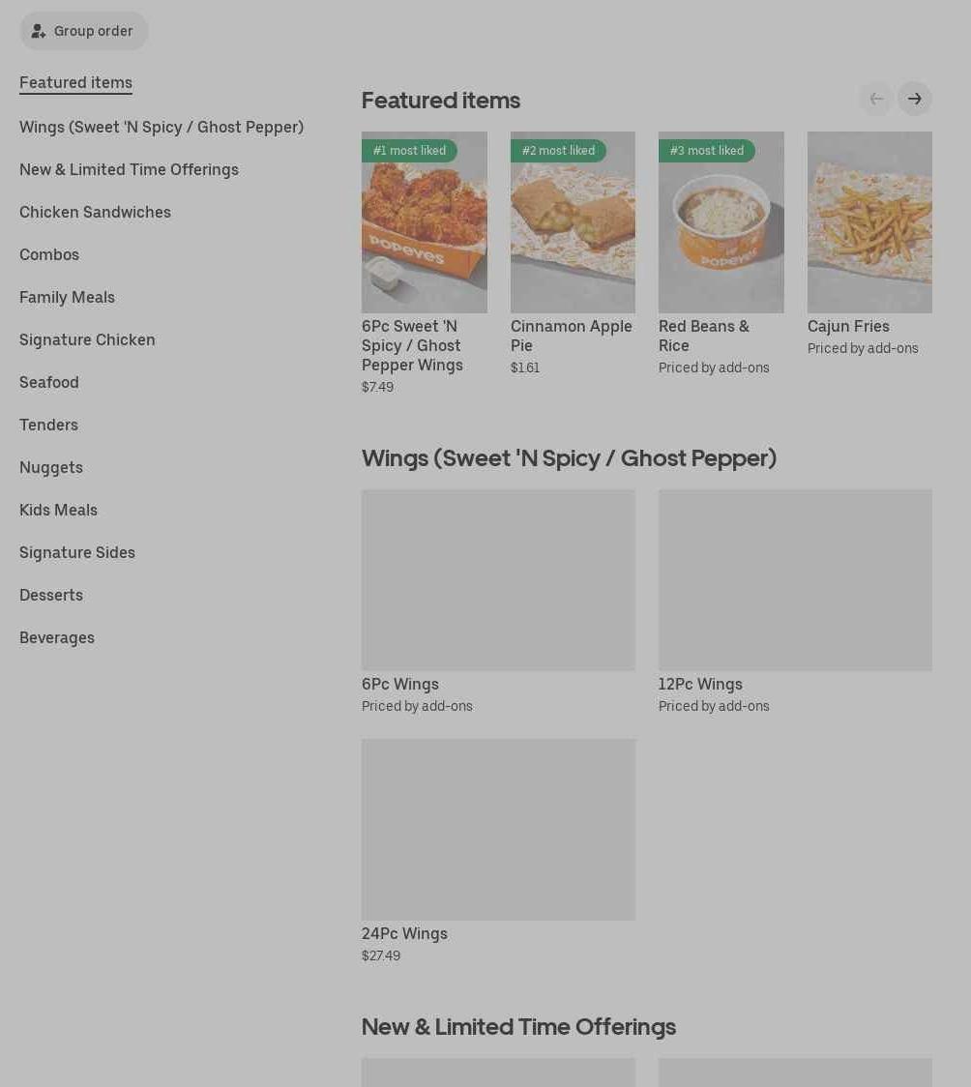Open the Desserts category
This screenshot has width=971, height=1087.
pyautogui.click(x=51, y=596)
